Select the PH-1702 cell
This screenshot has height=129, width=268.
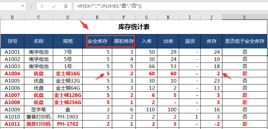pos(68,124)
